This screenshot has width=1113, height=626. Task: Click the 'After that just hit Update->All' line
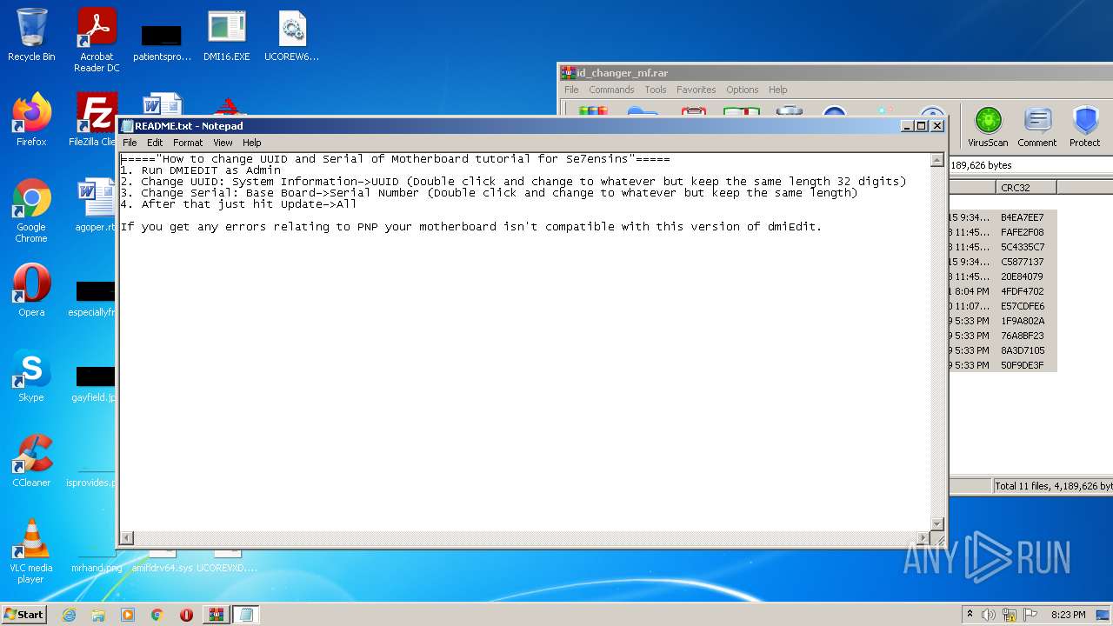[239, 204]
